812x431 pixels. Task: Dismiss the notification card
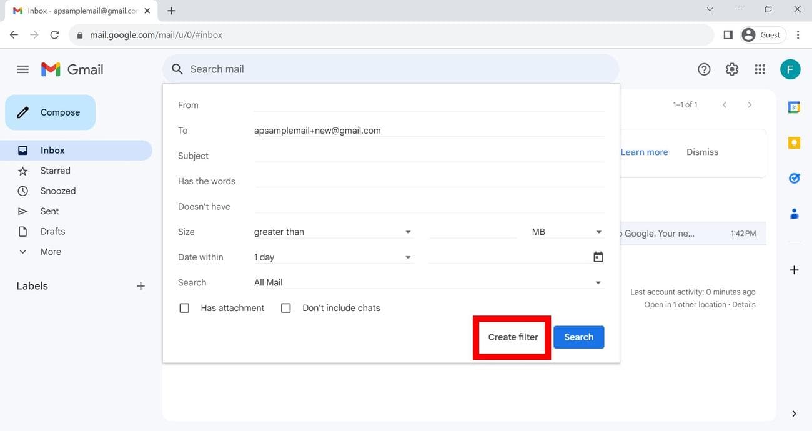(702, 151)
